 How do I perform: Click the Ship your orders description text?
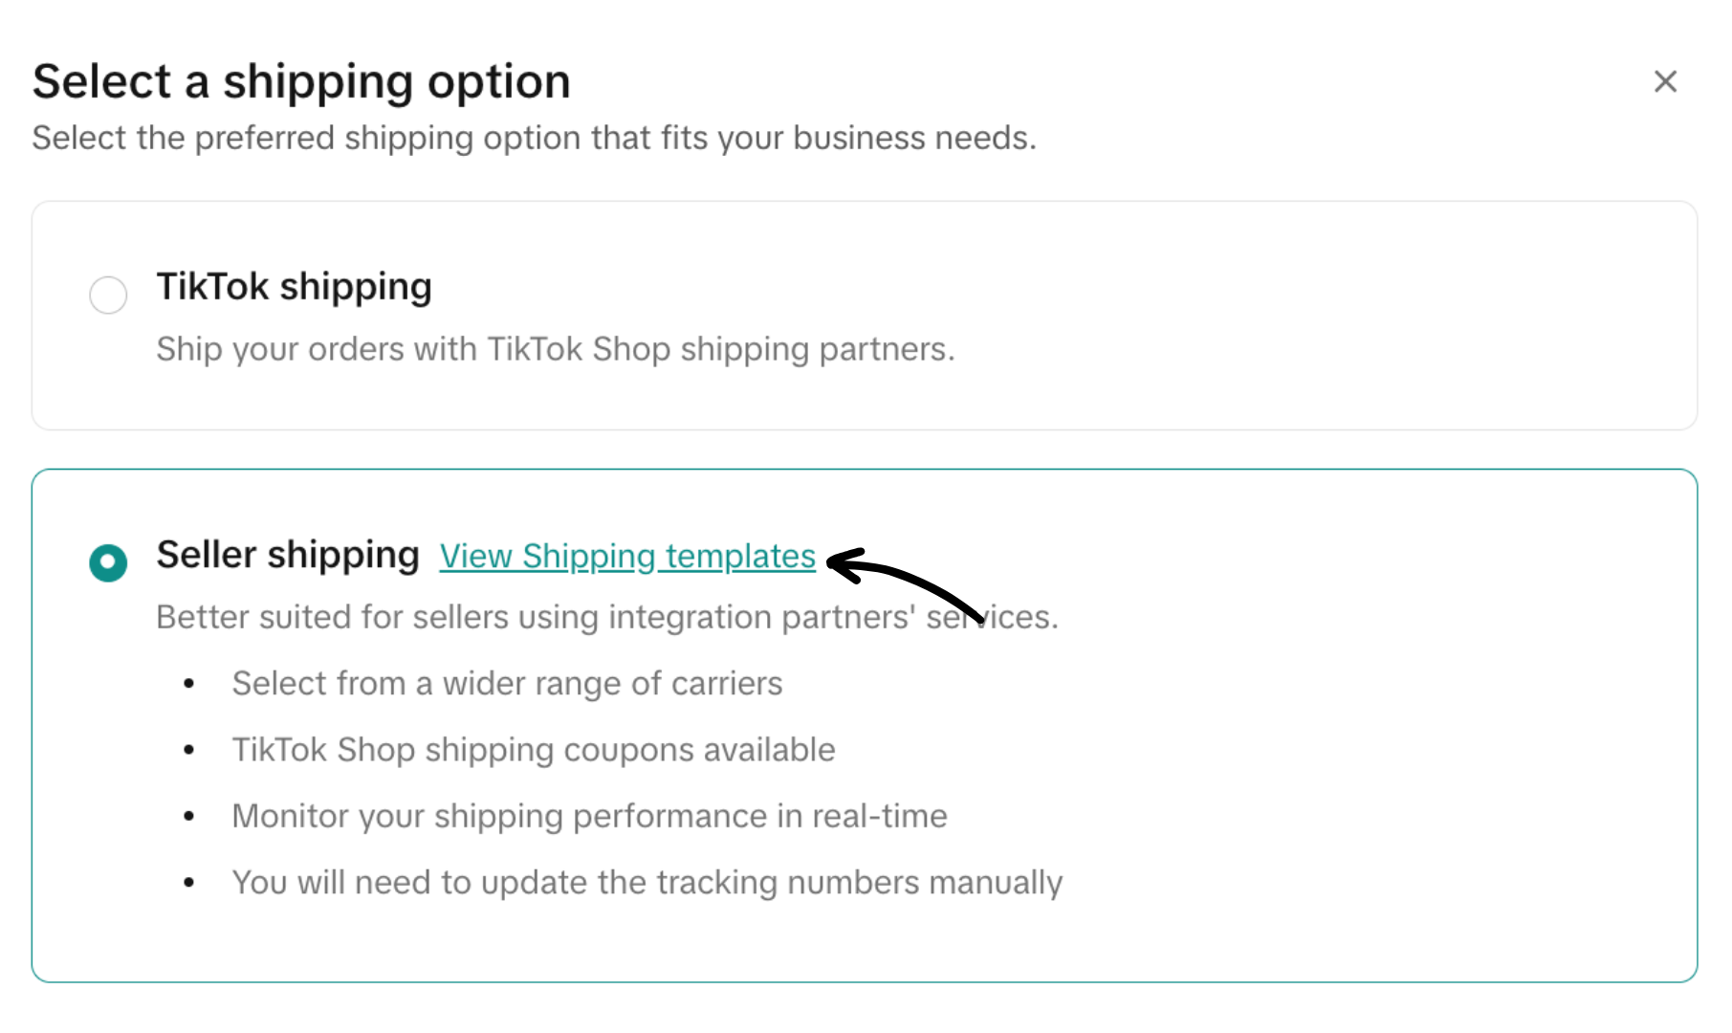tap(556, 348)
